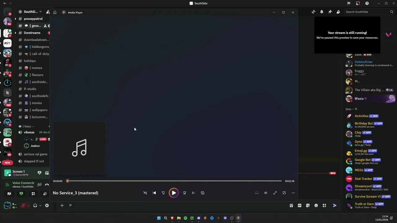Enter full screen in Media Player
397x223 pixels.
click(275, 193)
